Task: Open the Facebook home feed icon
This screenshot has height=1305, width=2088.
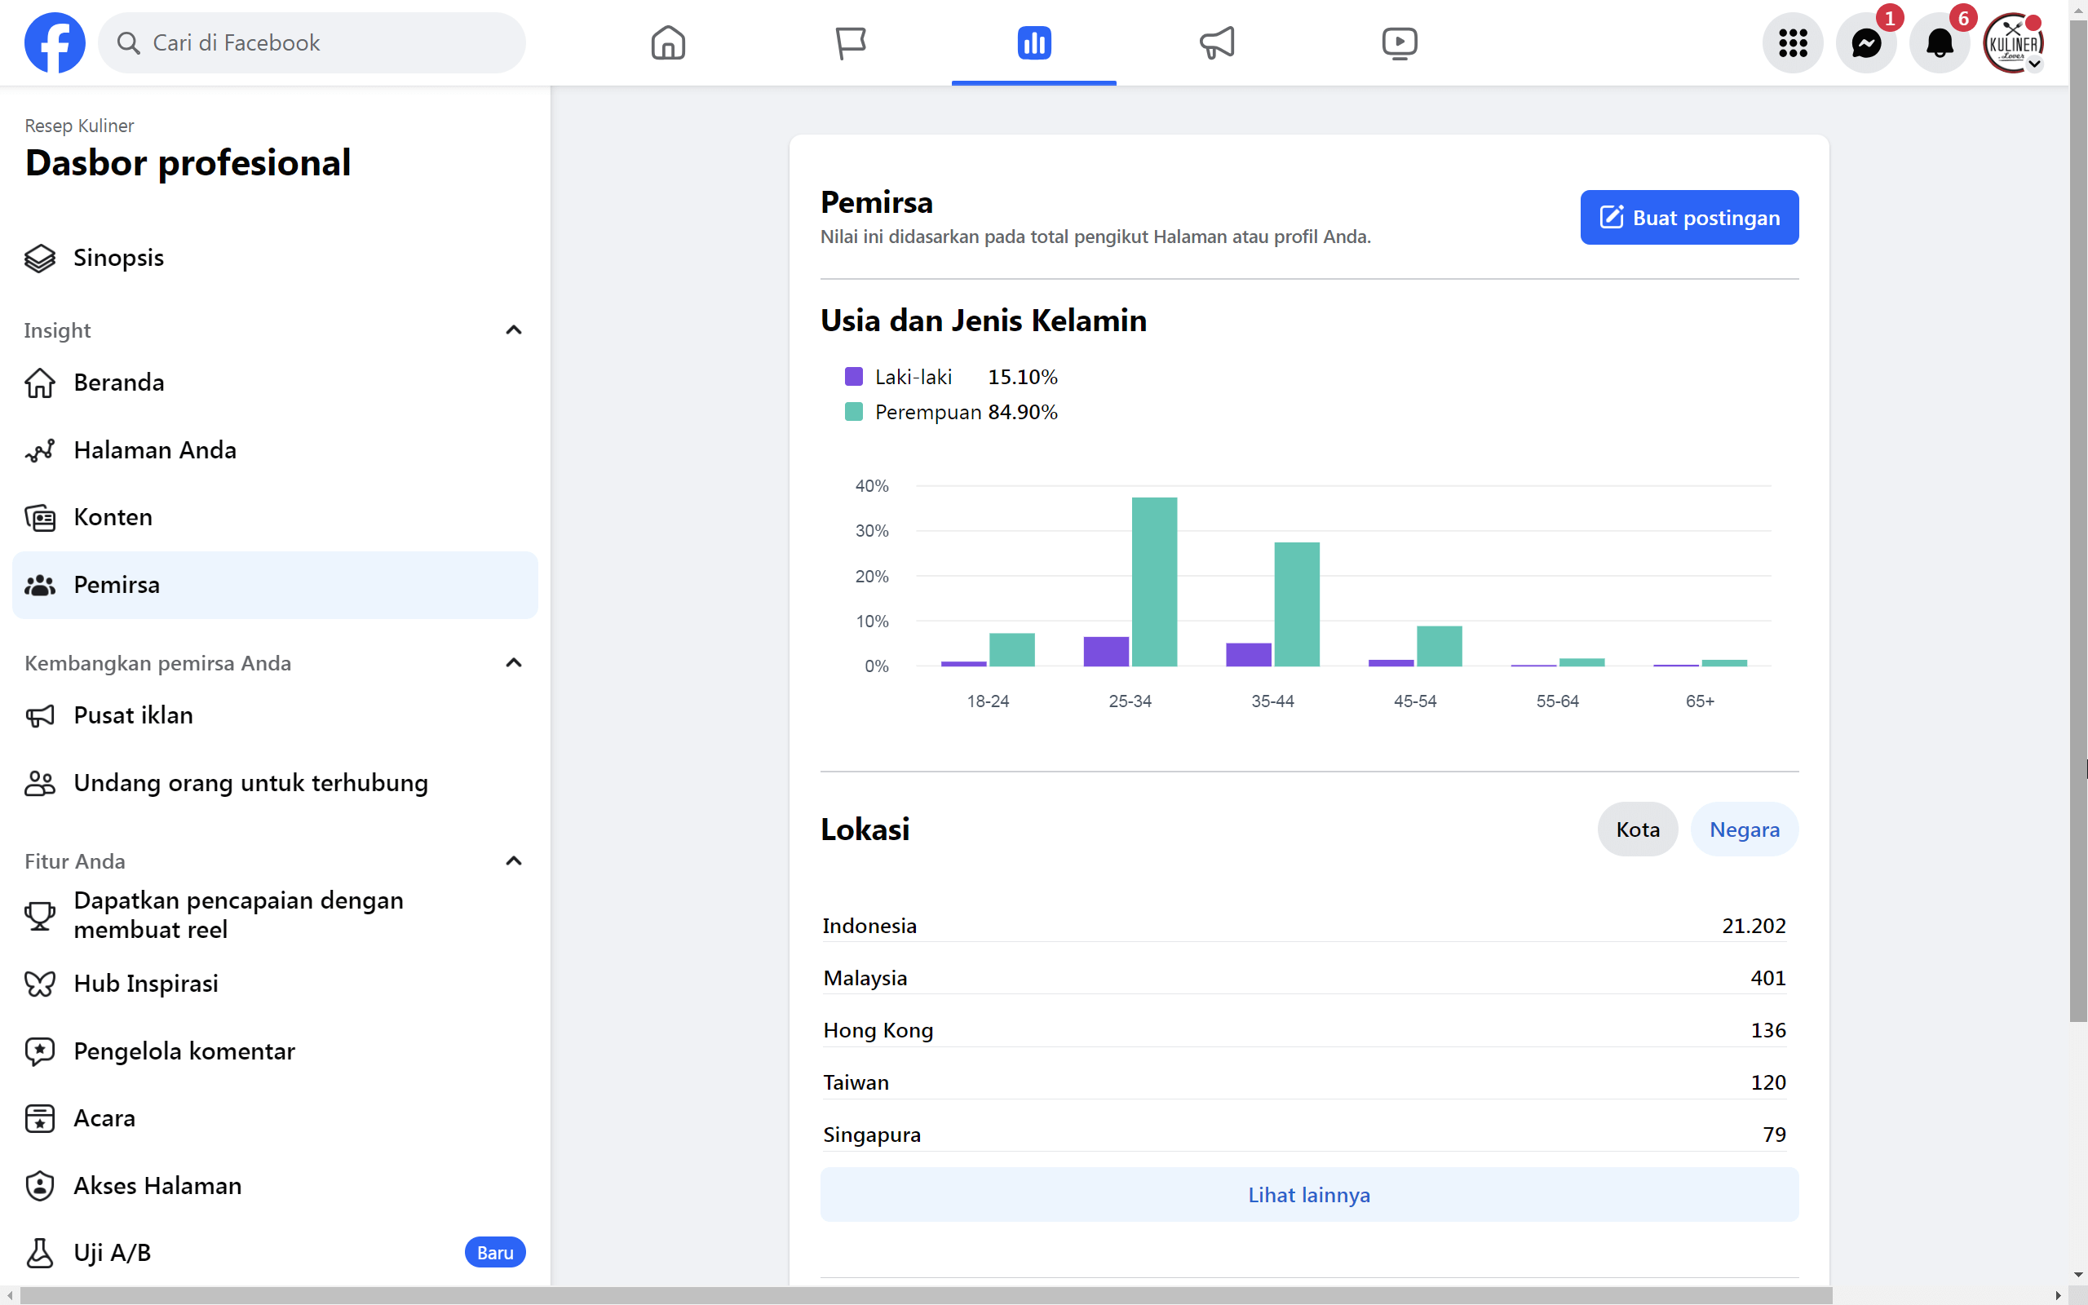Action: (668, 42)
